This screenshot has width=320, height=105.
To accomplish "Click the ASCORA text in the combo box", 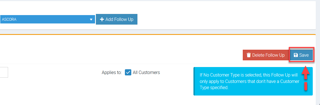I will click(x=9, y=20).
